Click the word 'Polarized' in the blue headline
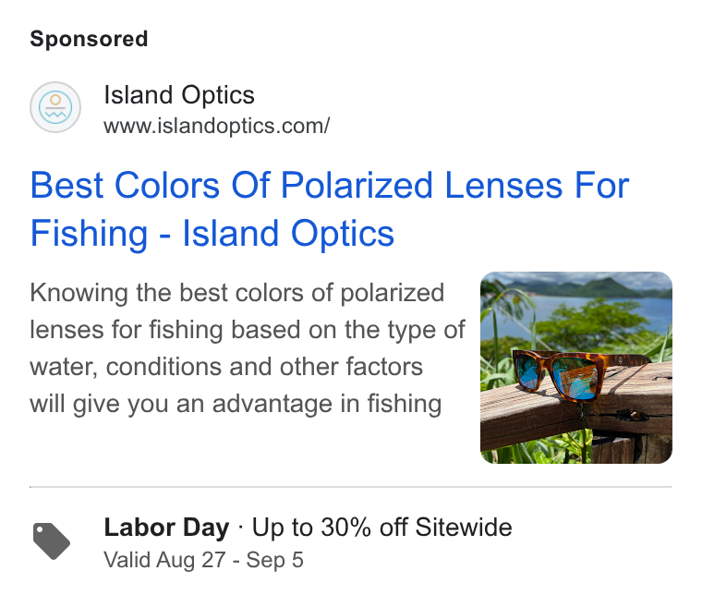 [357, 186]
